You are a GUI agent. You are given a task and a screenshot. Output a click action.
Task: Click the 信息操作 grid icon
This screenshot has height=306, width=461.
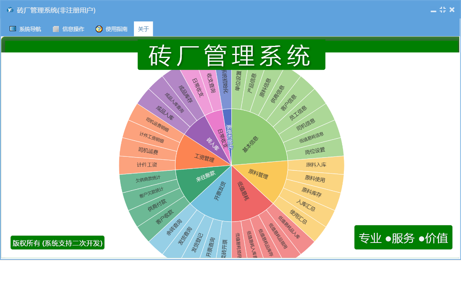56,29
